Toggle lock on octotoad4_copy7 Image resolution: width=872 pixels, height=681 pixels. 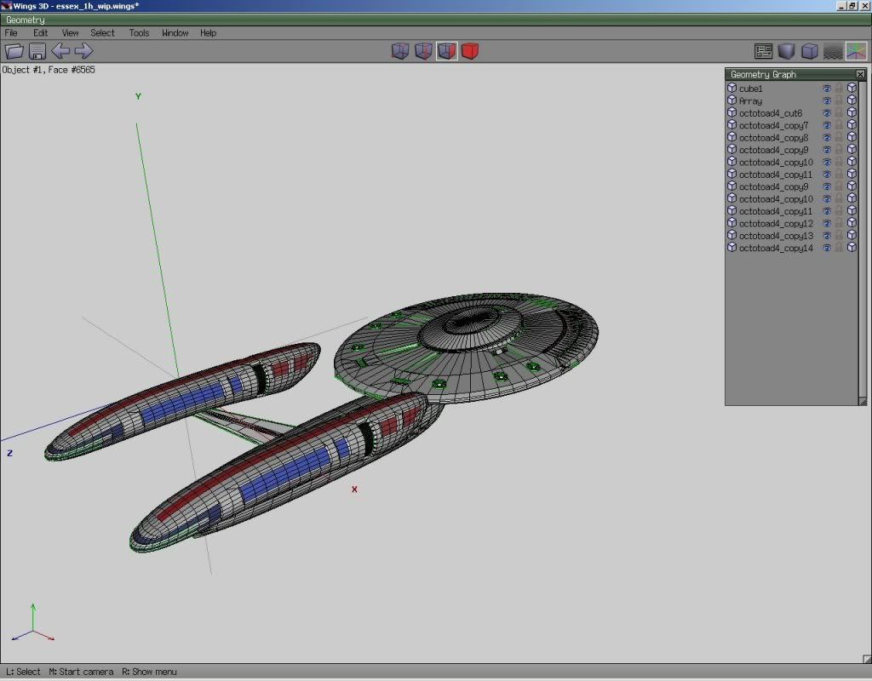839,125
